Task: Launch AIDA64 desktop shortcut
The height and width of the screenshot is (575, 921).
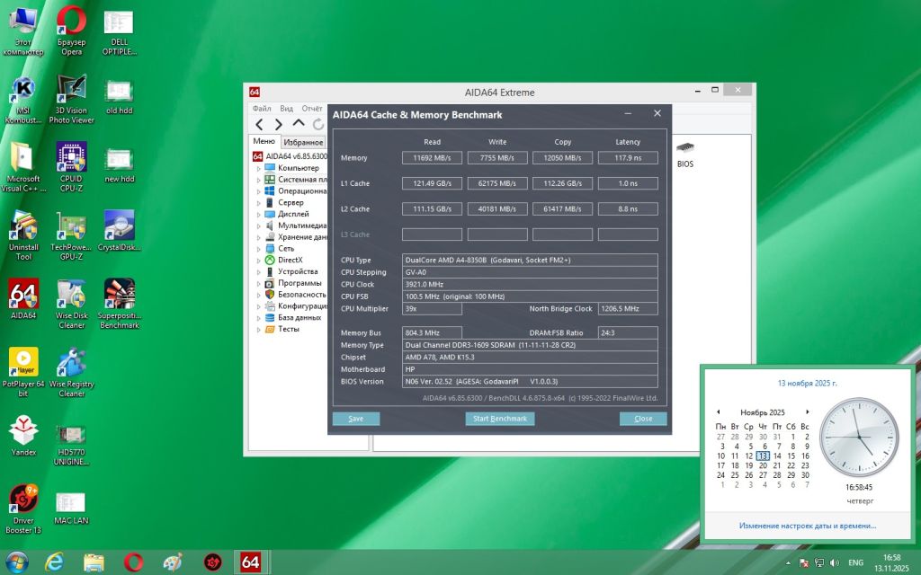Action: (x=22, y=299)
